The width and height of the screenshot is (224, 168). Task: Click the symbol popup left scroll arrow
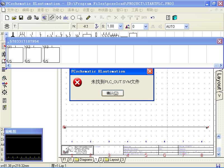(x=9, y=66)
